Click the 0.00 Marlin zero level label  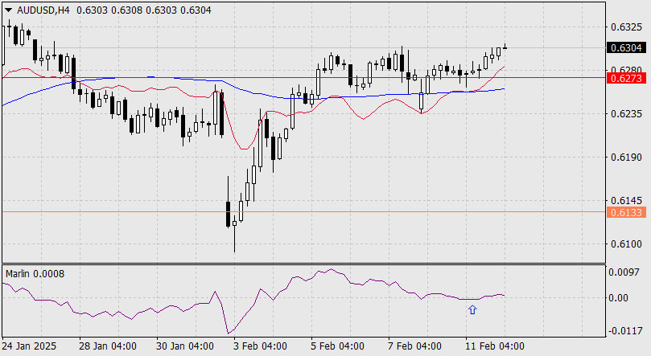click(618, 297)
